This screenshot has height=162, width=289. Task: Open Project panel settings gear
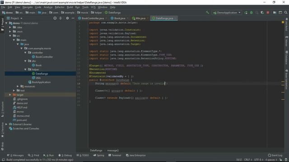point(67,18)
